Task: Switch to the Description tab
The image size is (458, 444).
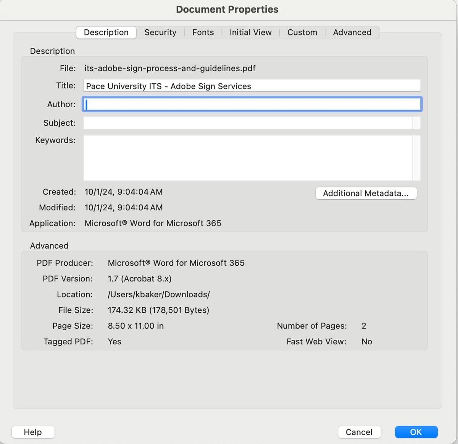Action: pyautogui.click(x=106, y=32)
